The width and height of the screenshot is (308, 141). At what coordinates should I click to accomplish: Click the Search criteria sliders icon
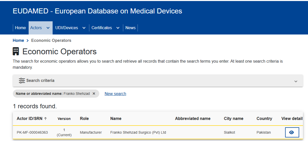tap(22, 81)
